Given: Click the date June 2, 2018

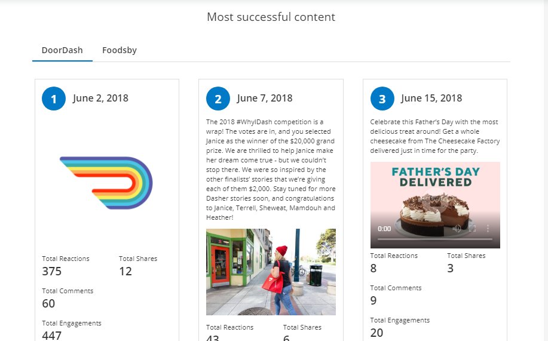Looking at the screenshot, I should coord(100,98).
